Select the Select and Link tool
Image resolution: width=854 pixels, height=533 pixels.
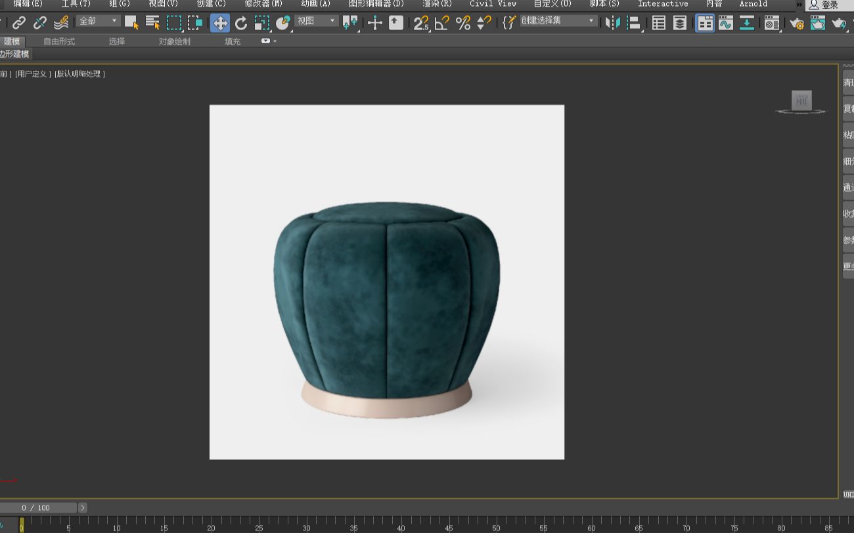19,23
